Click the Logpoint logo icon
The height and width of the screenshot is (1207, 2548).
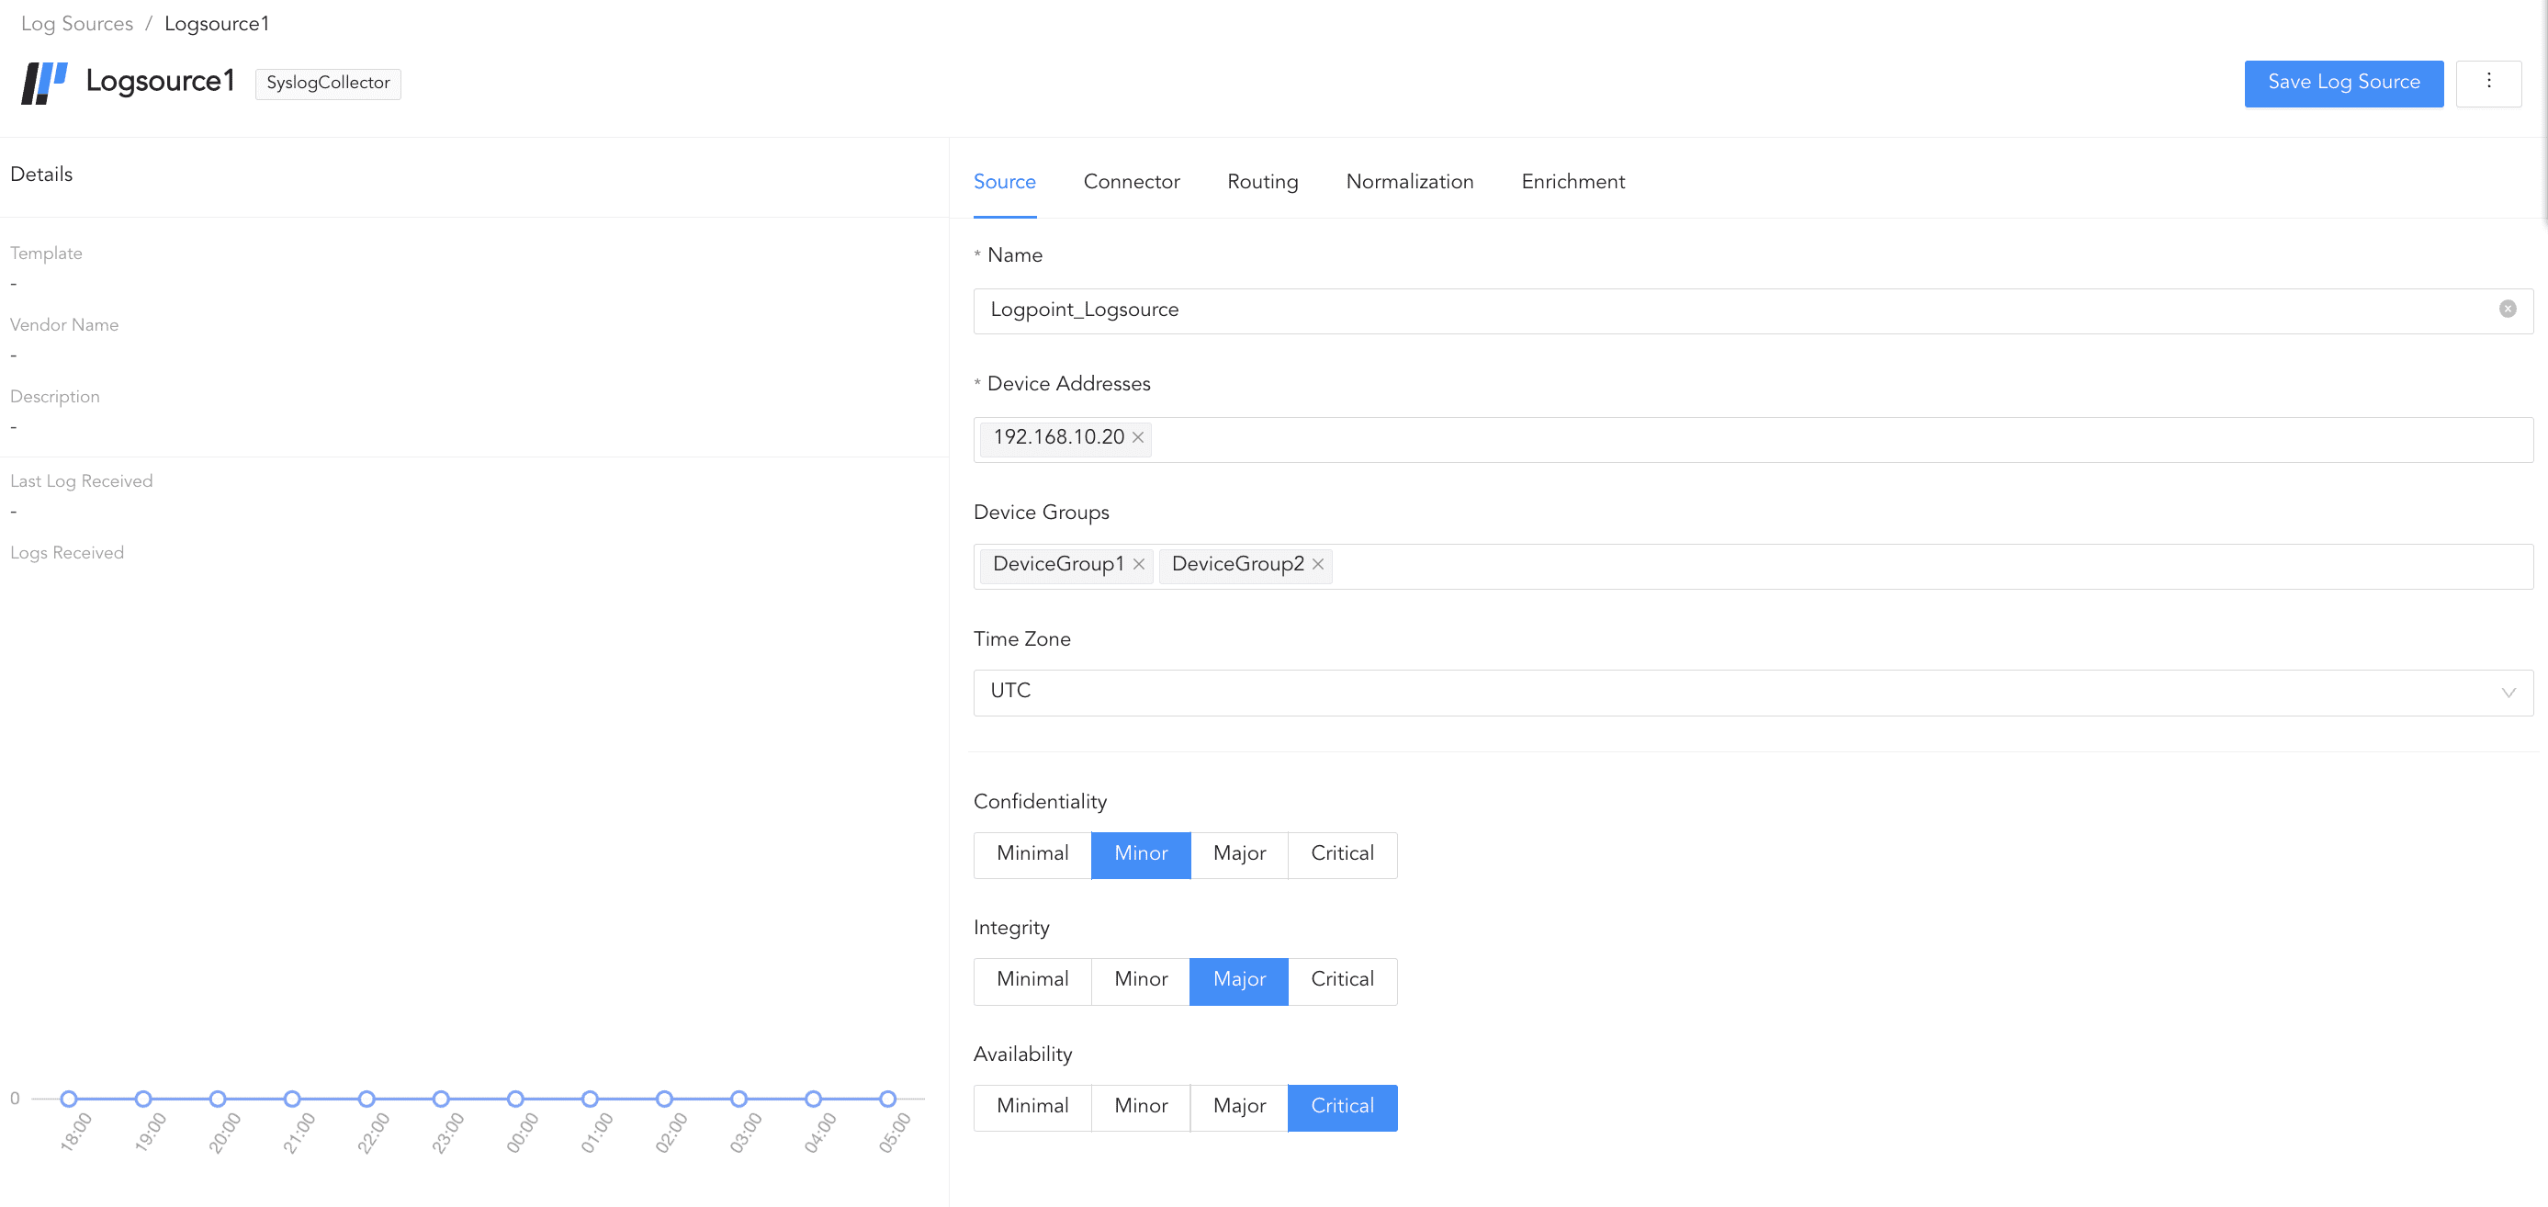pyautogui.click(x=43, y=82)
